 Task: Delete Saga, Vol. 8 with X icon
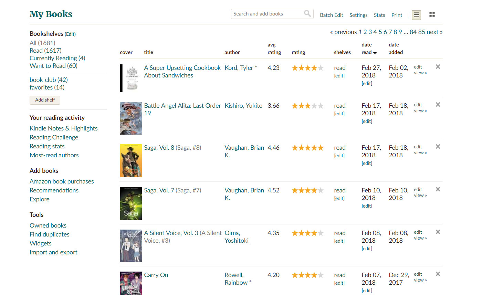(438, 147)
